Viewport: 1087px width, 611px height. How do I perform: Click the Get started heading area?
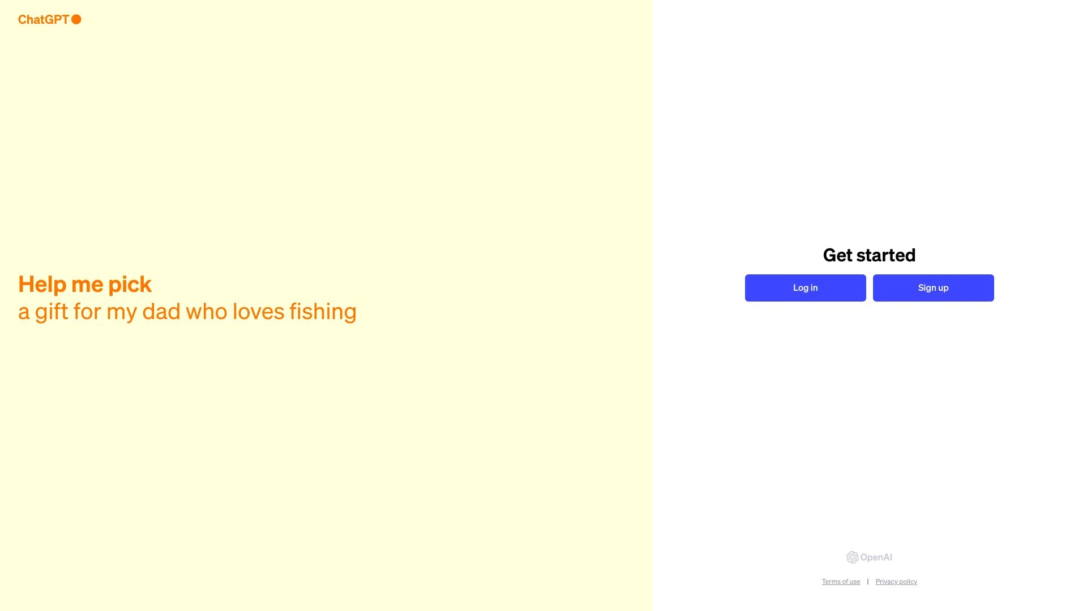tap(869, 255)
